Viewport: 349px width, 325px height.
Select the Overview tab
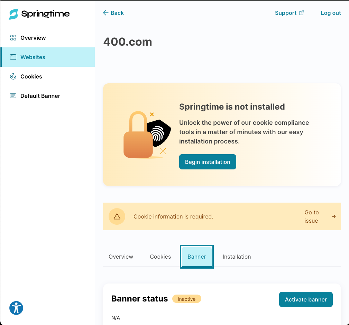(121, 257)
